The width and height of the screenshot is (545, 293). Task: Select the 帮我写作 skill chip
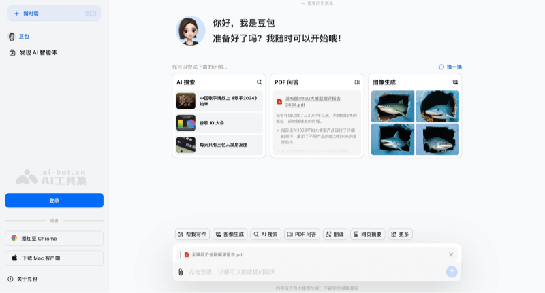pyautogui.click(x=192, y=235)
